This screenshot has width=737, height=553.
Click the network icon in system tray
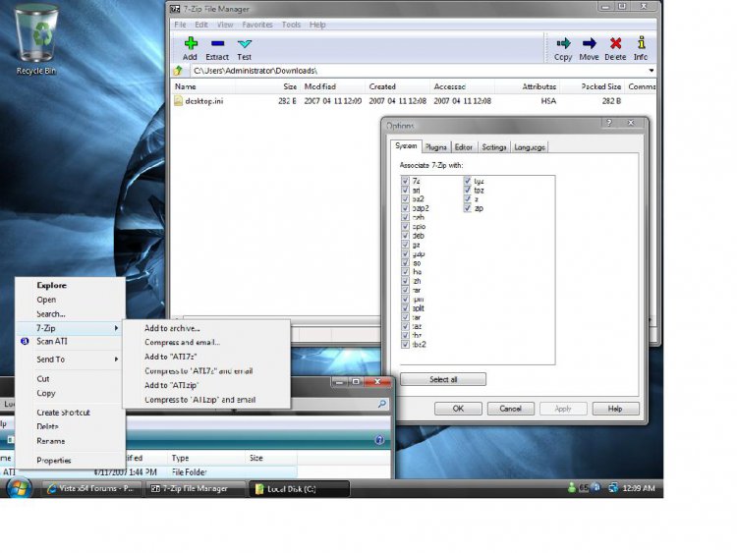click(613, 488)
